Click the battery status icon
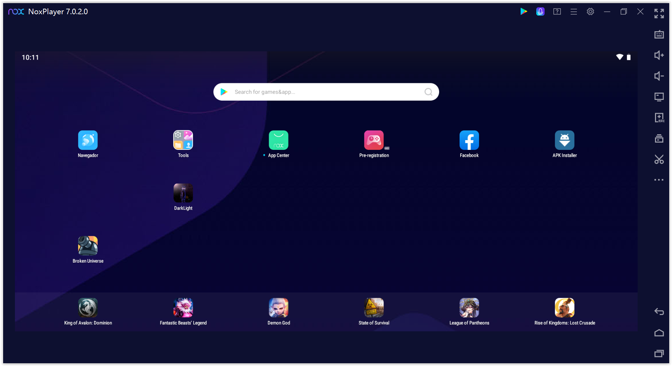 [629, 57]
